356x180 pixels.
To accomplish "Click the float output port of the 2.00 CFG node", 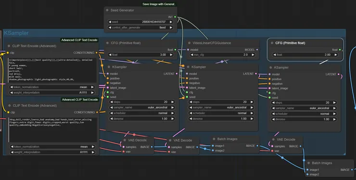I will coord(340,49).
